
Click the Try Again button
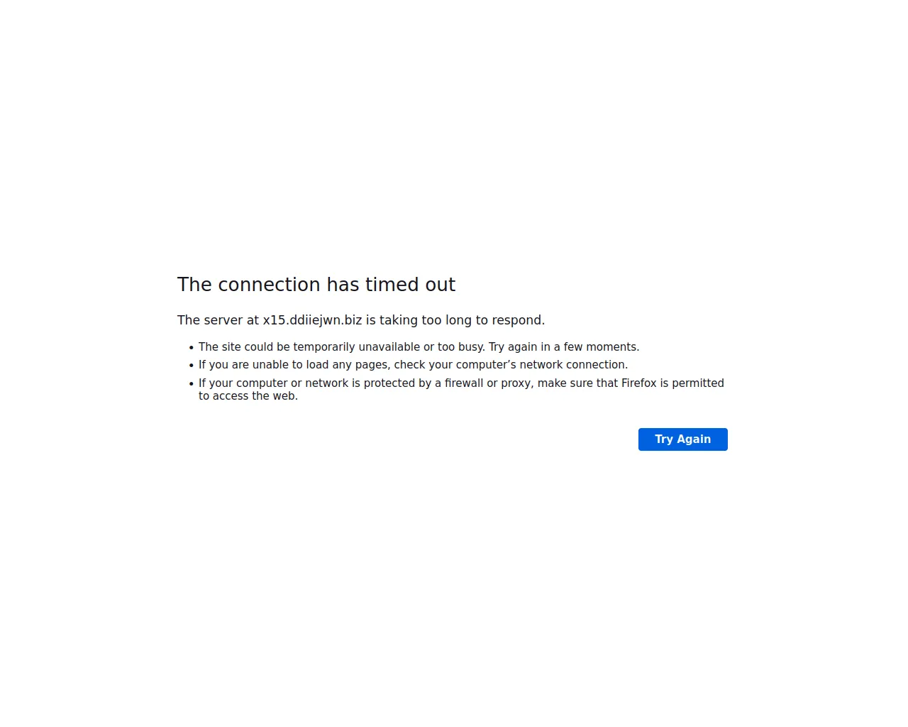[682, 439]
